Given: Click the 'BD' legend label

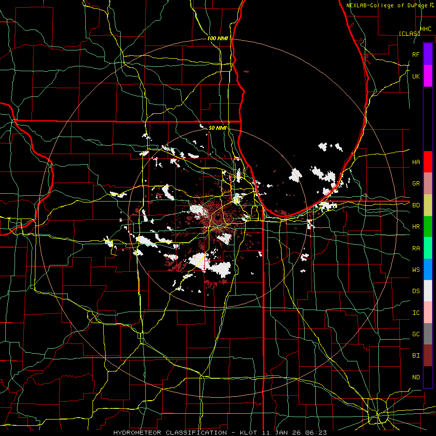Looking at the screenshot, I should point(416,205).
